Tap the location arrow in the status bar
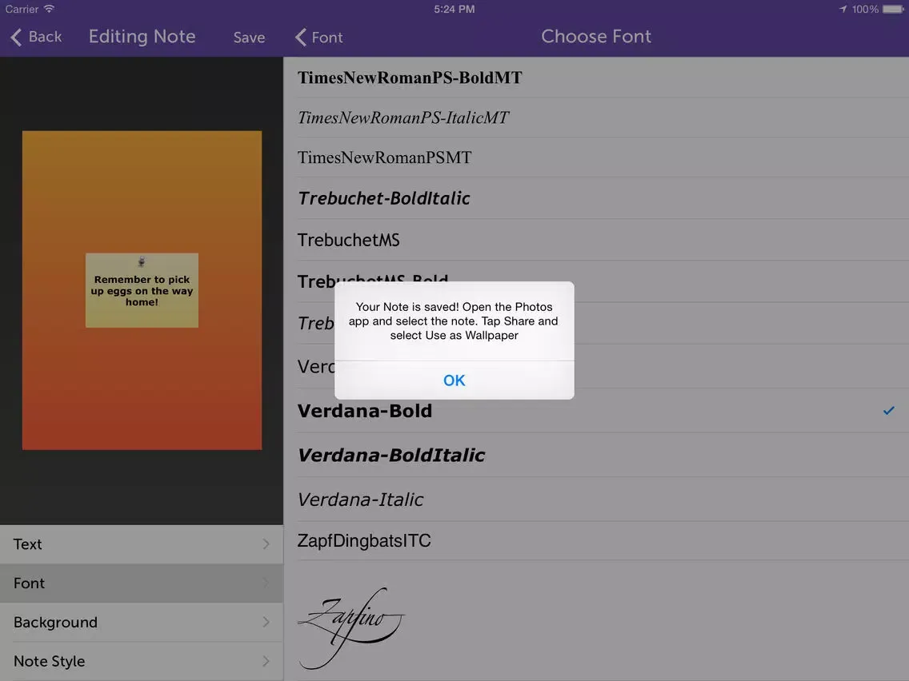This screenshot has height=681, width=909. (843, 9)
